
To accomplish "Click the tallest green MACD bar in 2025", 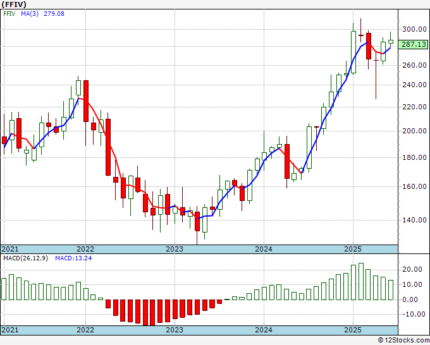I will [x=361, y=281].
